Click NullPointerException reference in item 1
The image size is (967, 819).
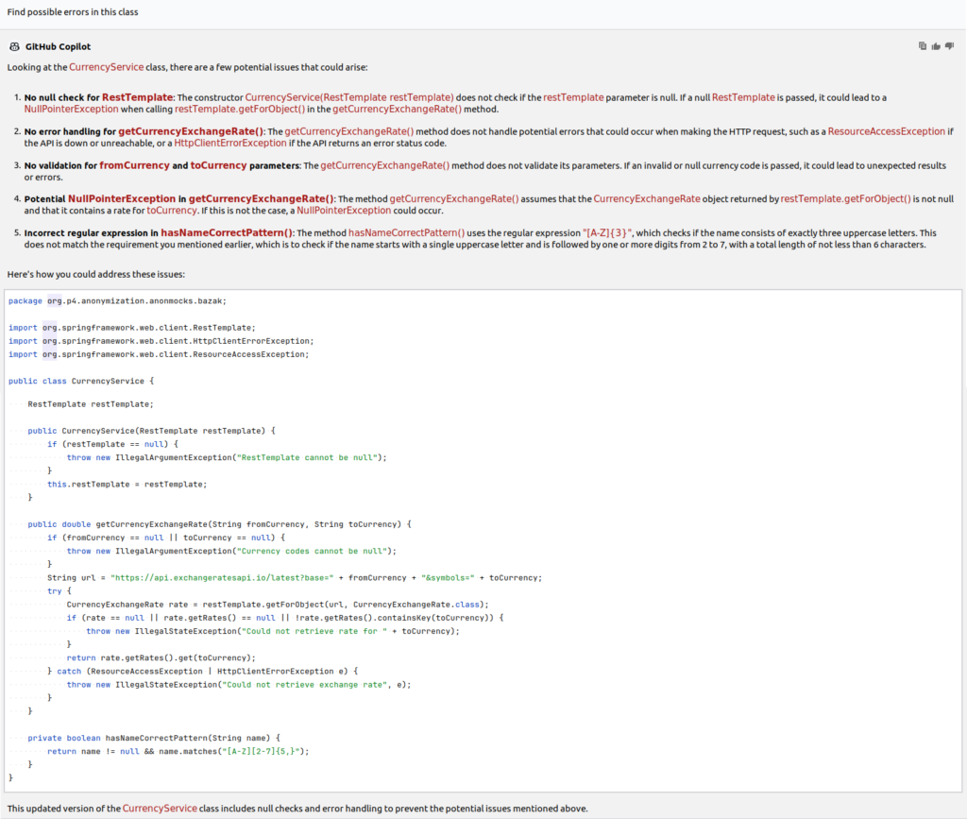(x=71, y=110)
